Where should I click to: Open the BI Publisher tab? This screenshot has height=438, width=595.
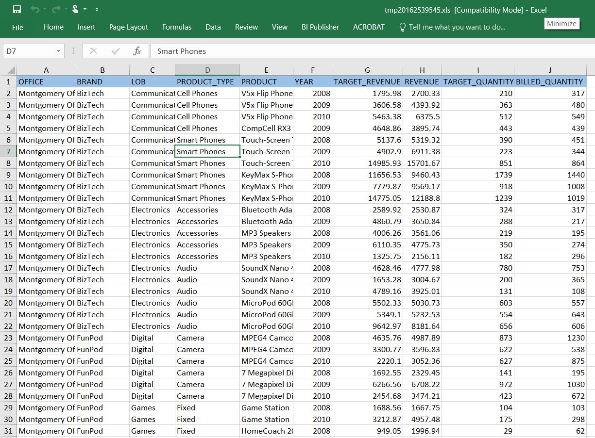(x=320, y=27)
